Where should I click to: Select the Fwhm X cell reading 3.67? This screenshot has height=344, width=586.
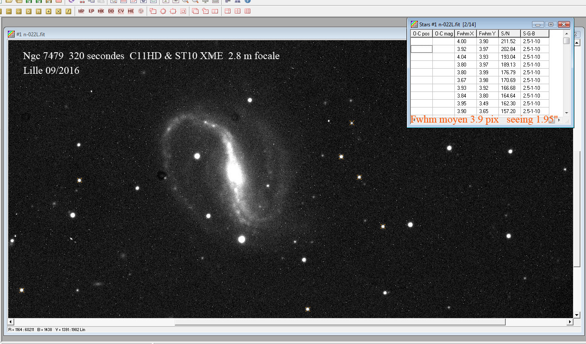coord(466,80)
